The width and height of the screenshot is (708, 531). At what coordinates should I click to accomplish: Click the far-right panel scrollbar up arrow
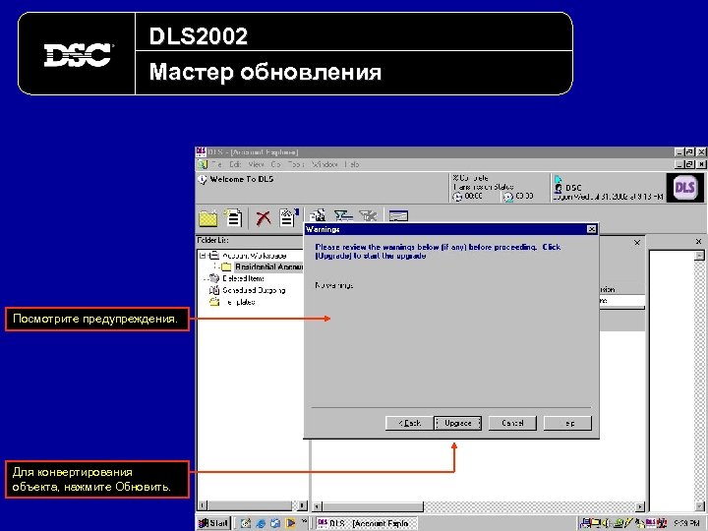point(699,256)
